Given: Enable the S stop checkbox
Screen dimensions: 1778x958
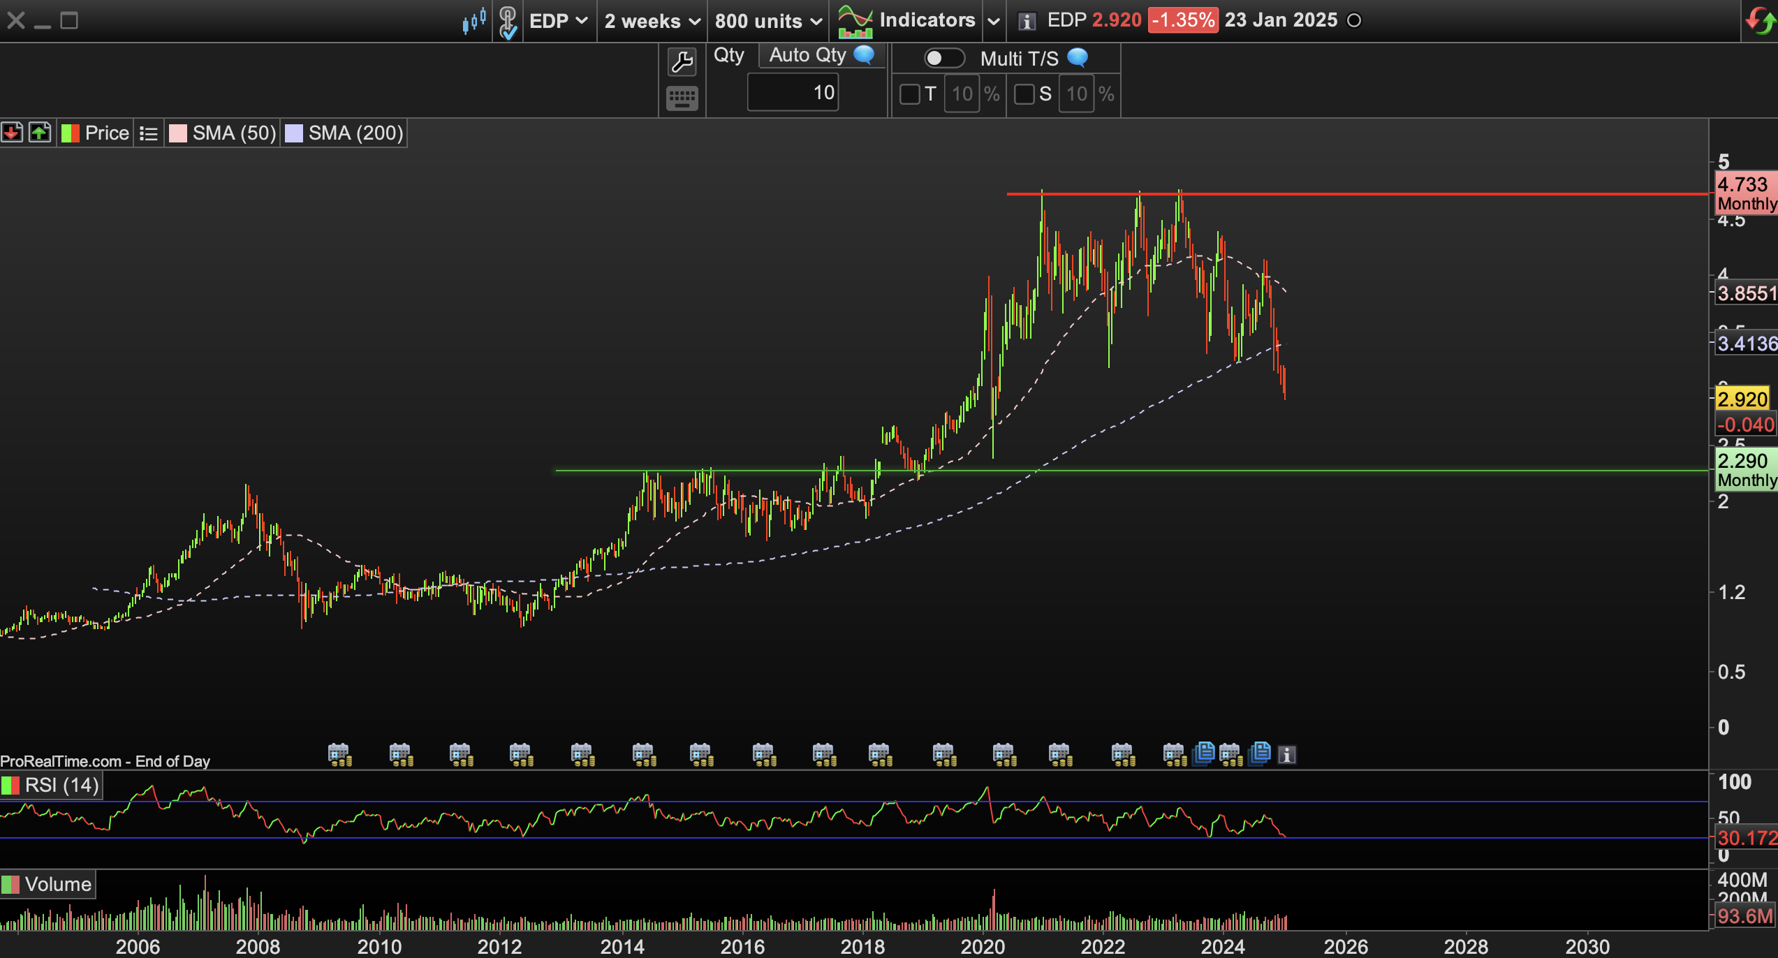Looking at the screenshot, I should coord(1024,94).
